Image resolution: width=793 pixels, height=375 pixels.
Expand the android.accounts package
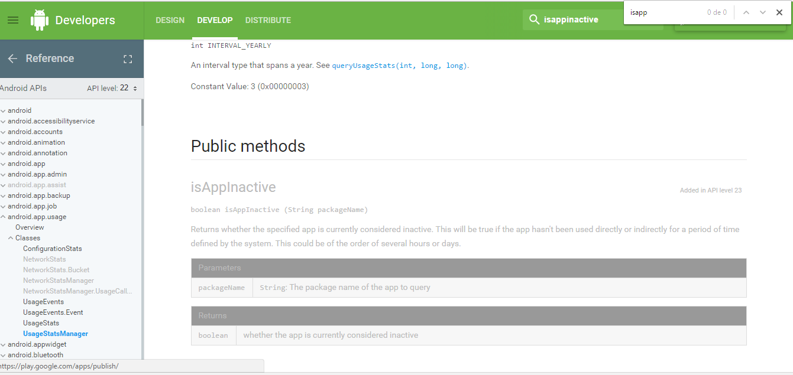3,132
